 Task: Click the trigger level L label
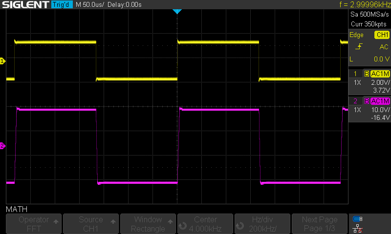point(351,59)
